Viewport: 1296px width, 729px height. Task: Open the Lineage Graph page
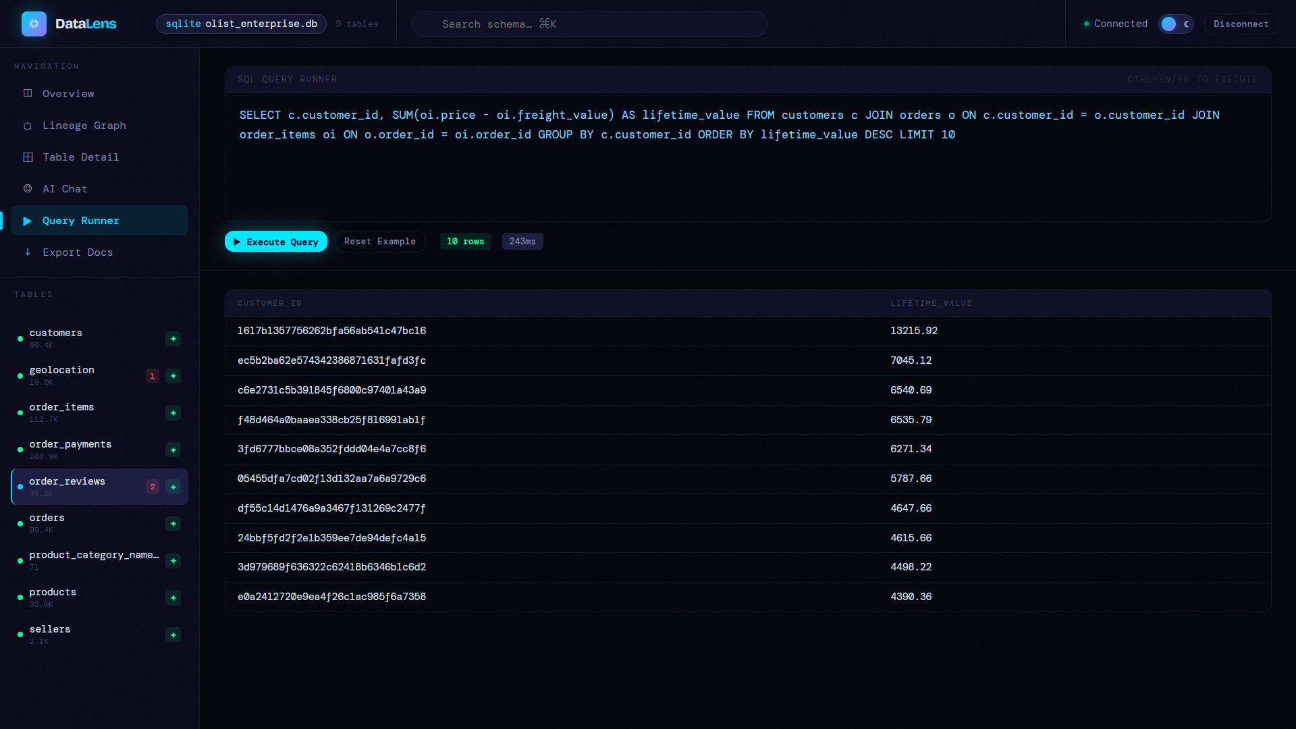point(99,126)
